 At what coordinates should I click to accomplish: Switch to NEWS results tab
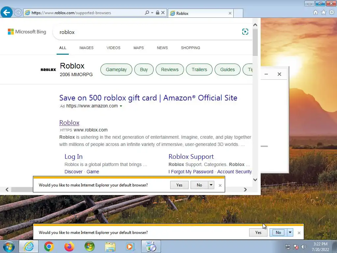(x=162, y=48)
